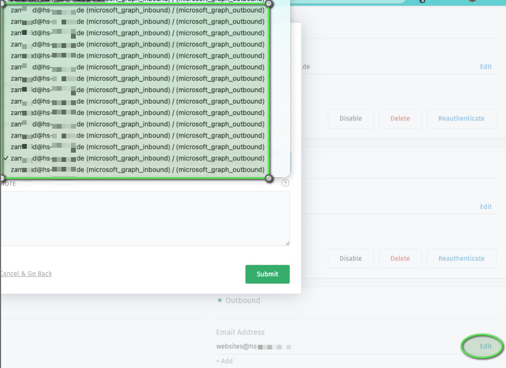506x368 pixels.
Task: Choose the option directly below the checkmarked entry
Action: 136,170
